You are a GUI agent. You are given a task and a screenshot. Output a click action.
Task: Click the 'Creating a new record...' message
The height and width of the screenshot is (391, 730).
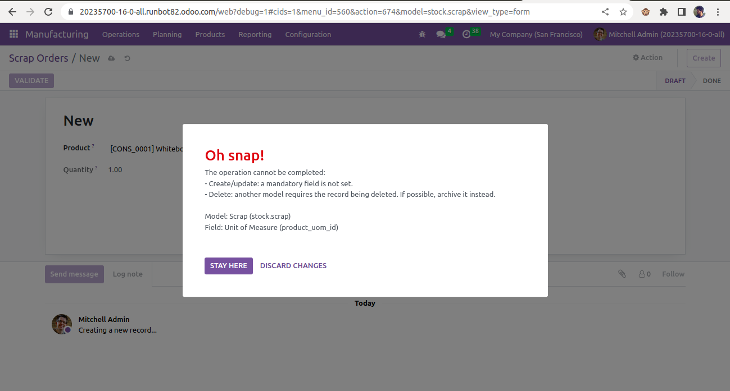tap(117, 330)
